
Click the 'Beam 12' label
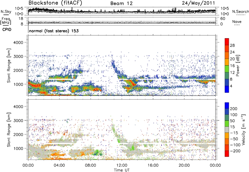121,3
